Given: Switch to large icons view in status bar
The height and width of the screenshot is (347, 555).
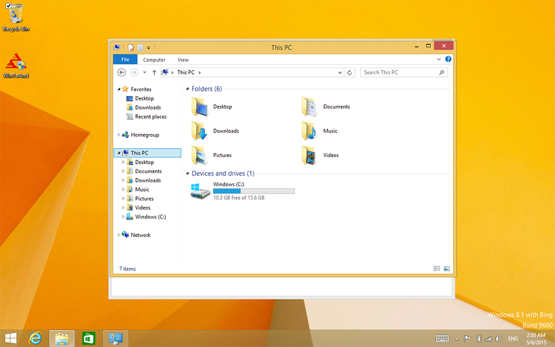Looking at the screenshot, I should click(446, 269).
